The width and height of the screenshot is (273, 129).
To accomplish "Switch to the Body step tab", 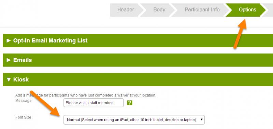I will click(x=159, y=10).
